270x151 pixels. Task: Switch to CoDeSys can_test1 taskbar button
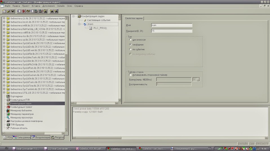(x=152, y=148)
